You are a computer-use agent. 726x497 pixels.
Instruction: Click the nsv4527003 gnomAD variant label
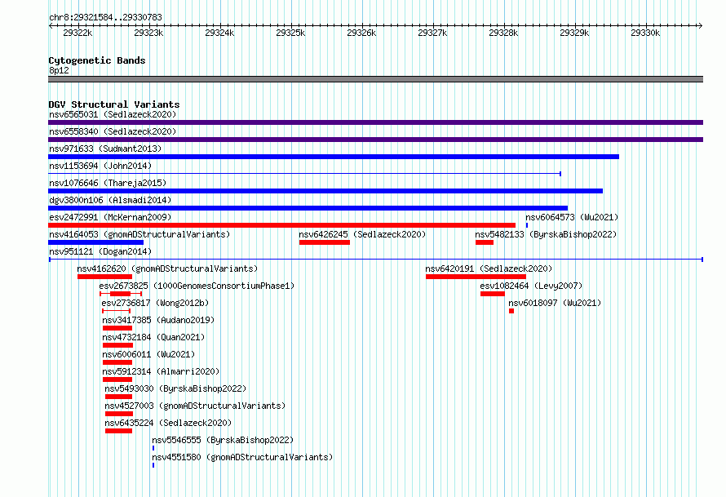point(195,406)
